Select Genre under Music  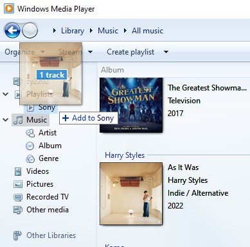tap(49, 158)
